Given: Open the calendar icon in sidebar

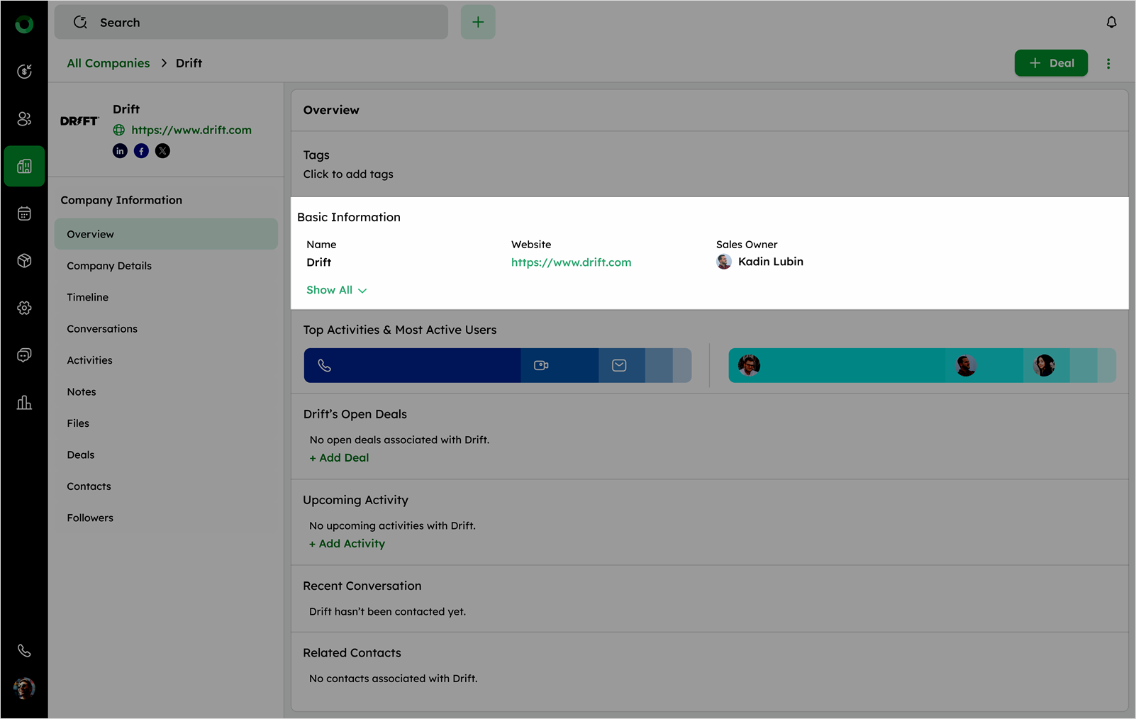Looking at the screenshot, I should [24, 213].
